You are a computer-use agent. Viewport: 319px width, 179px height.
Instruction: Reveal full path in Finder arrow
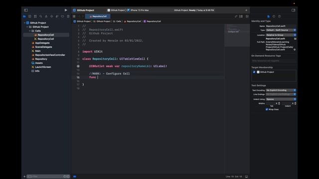tap(295, 50)
